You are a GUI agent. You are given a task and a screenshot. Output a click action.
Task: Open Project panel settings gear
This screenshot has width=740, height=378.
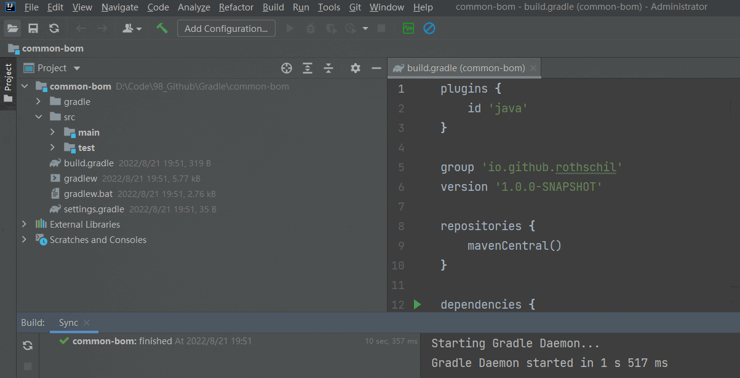355,68
